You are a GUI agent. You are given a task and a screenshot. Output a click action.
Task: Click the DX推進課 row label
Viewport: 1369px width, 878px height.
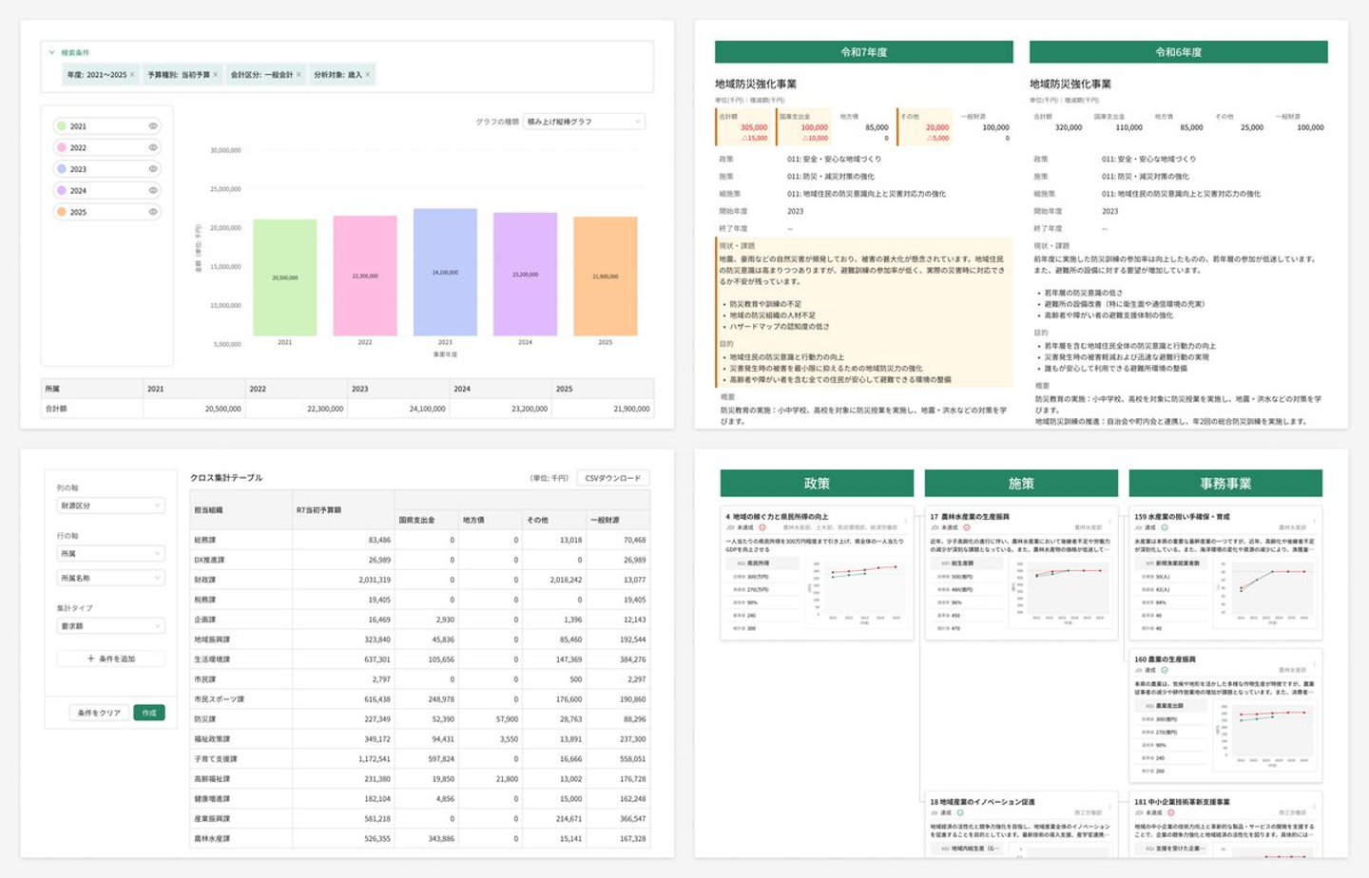[x=209, y=560]
